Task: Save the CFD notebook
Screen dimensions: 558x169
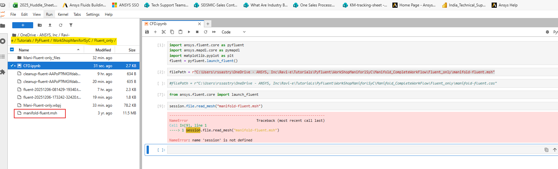Action: (x=147, y=32)
